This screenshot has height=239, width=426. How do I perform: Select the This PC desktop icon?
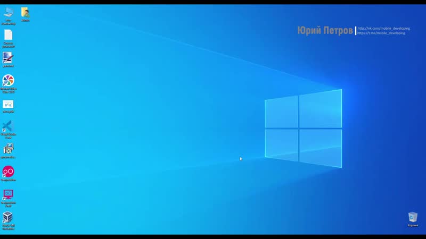pos(8,13)
